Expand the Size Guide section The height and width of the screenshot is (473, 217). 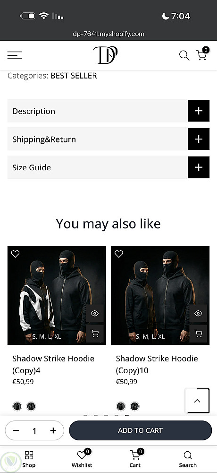(x=108, y=167)
